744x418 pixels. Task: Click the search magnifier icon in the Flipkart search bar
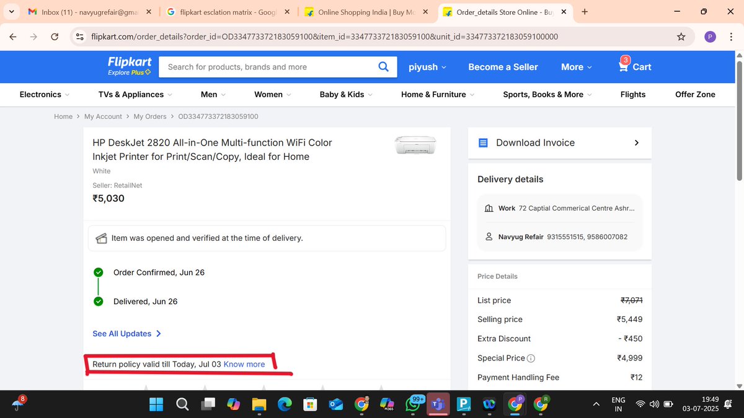pos(384,67)
